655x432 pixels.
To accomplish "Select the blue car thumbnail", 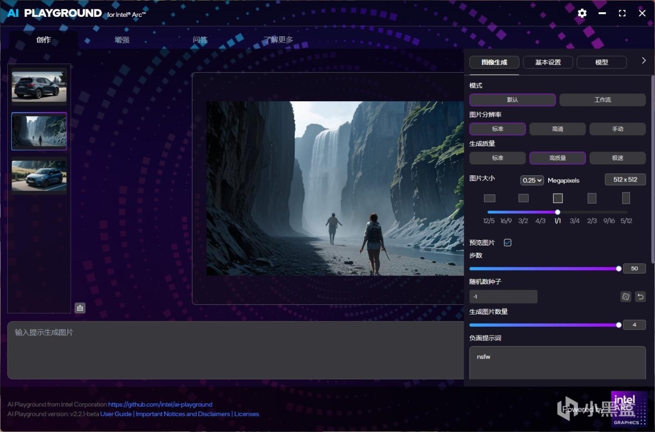I will [39, 176].
